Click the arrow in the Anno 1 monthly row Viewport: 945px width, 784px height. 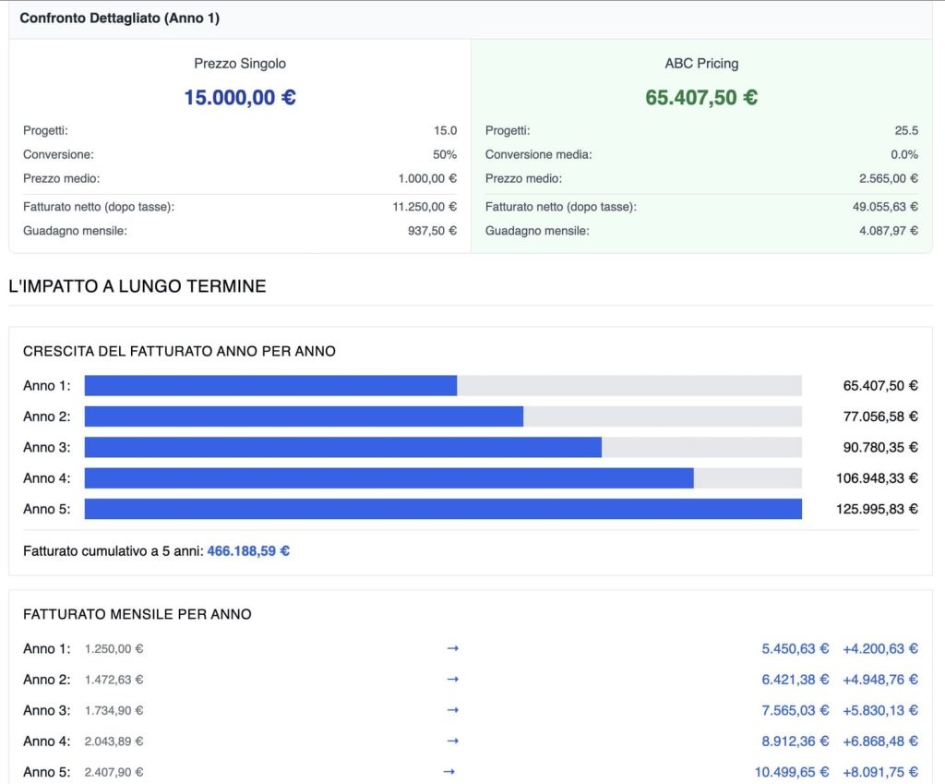coord(452,648)
